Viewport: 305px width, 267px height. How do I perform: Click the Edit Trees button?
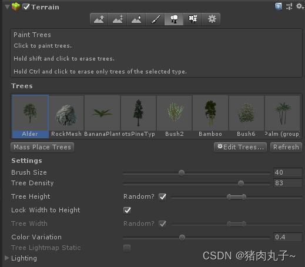coord(240,147)
